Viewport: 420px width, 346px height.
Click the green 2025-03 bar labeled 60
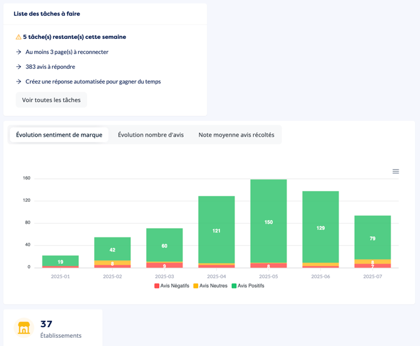click(x=164, y=245)
